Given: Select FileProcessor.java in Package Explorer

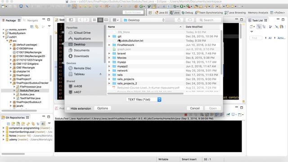Looking at the screenshot, I should point(31,87).
